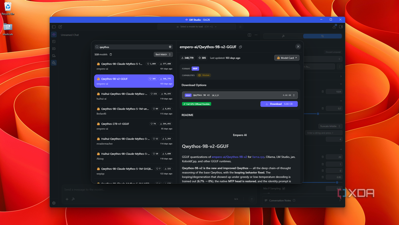Select Qwythos-27B-v1-GGUF in results list
399x225 pixels.
tap(134, 126)
